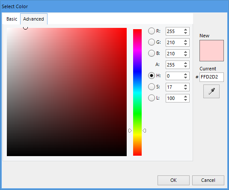
Task: Click the hex code field FFD2D2
Action: pyautogui.click(x=211, y=77)
